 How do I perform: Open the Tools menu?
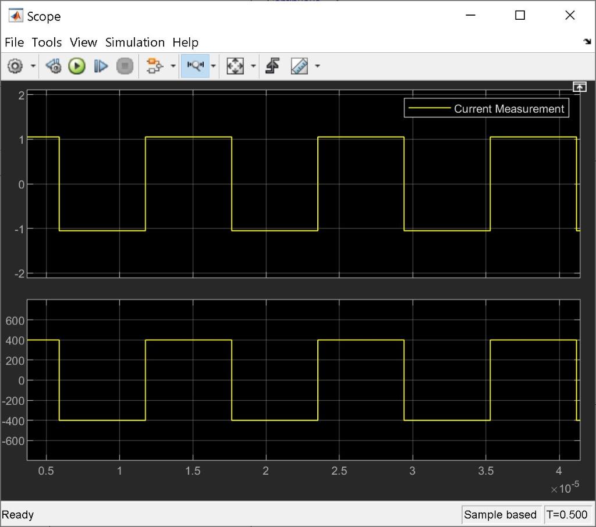(x=47, y=42)
